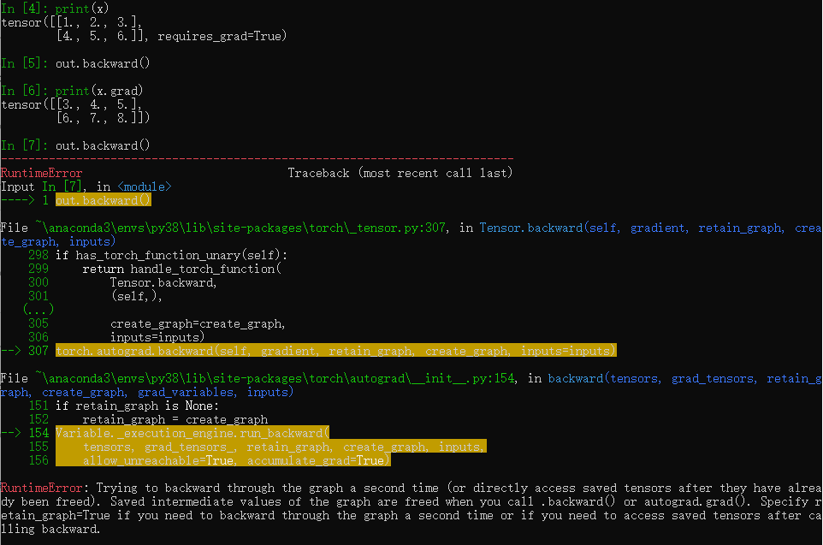The height and width of the screenshot is (545, 823).
Task: Click the 'In [4]: print(x)' prompt line
Action: pyautogui.click(x=55, y=9)
